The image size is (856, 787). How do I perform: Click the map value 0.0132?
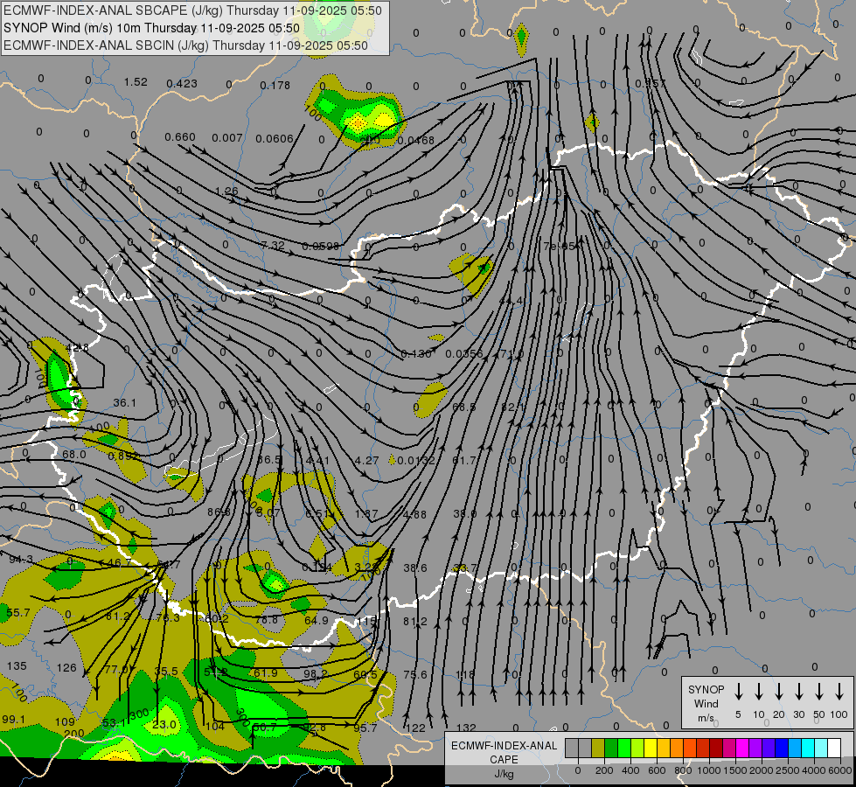[416, 461]
